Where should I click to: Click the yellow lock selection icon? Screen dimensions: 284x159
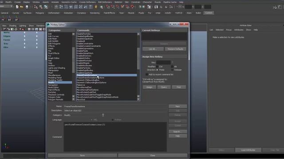click(96, 7)
